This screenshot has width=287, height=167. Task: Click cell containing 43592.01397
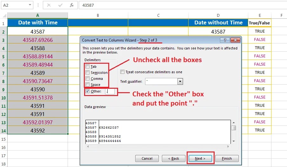pos(37,122)
